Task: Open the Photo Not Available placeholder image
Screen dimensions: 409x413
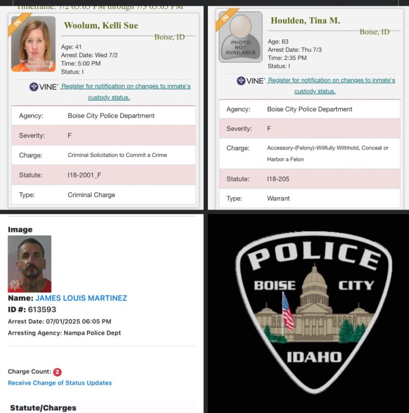Action: [240, 37]
